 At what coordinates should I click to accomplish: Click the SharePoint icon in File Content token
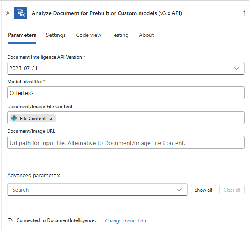click(14, 118)
